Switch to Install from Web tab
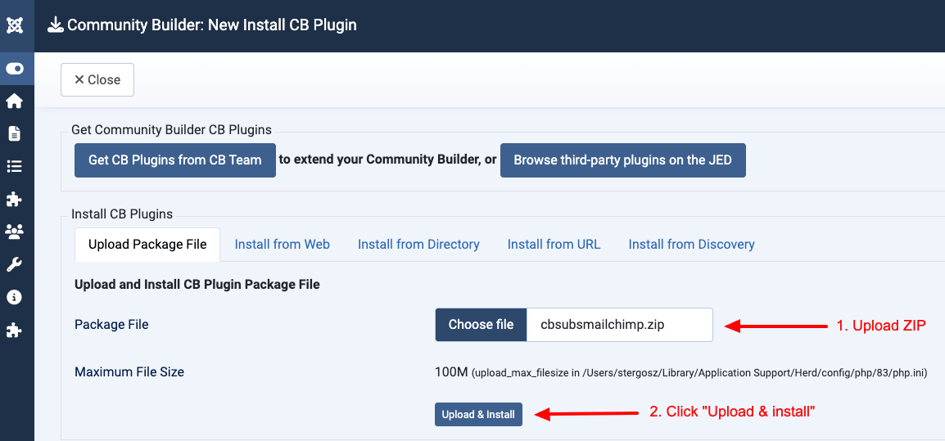The width and height of the screenshot is (945, 441). tap(282, 245)
